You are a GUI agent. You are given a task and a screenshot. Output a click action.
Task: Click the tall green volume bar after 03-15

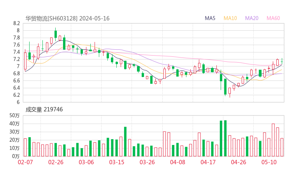pos(125,141)
